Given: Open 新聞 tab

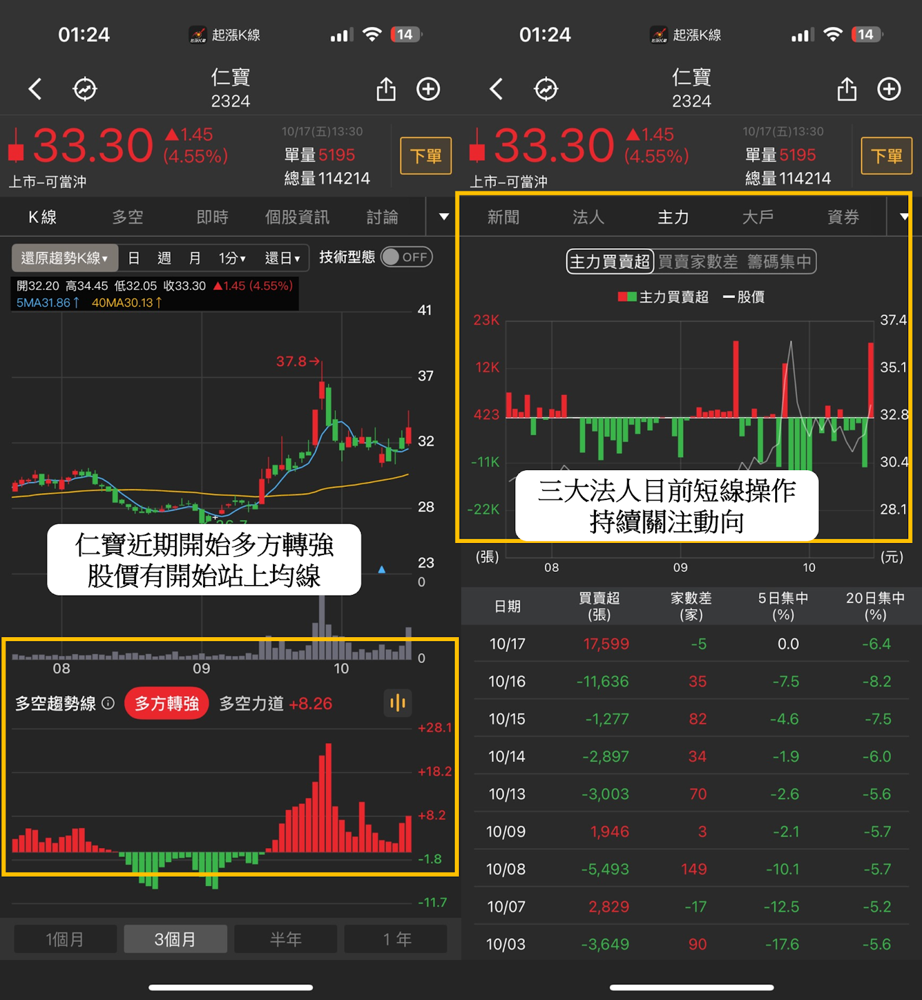Looking at the screenshot, I should pyautogui.click(x=503, y=217).
